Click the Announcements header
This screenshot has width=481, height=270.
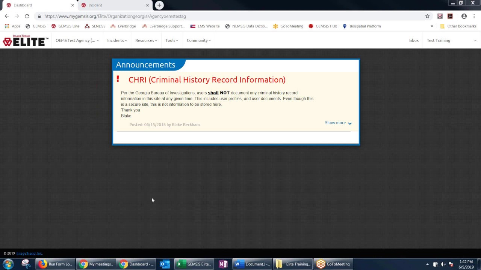tap(145, 64)
